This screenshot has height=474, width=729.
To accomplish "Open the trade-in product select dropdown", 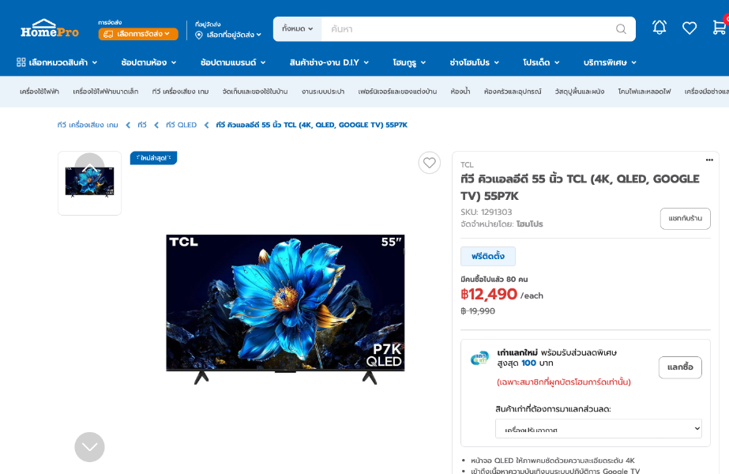I will point(598,428).
